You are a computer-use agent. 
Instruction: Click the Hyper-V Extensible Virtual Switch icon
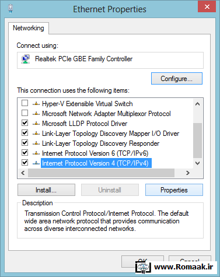tap(36, 104)
